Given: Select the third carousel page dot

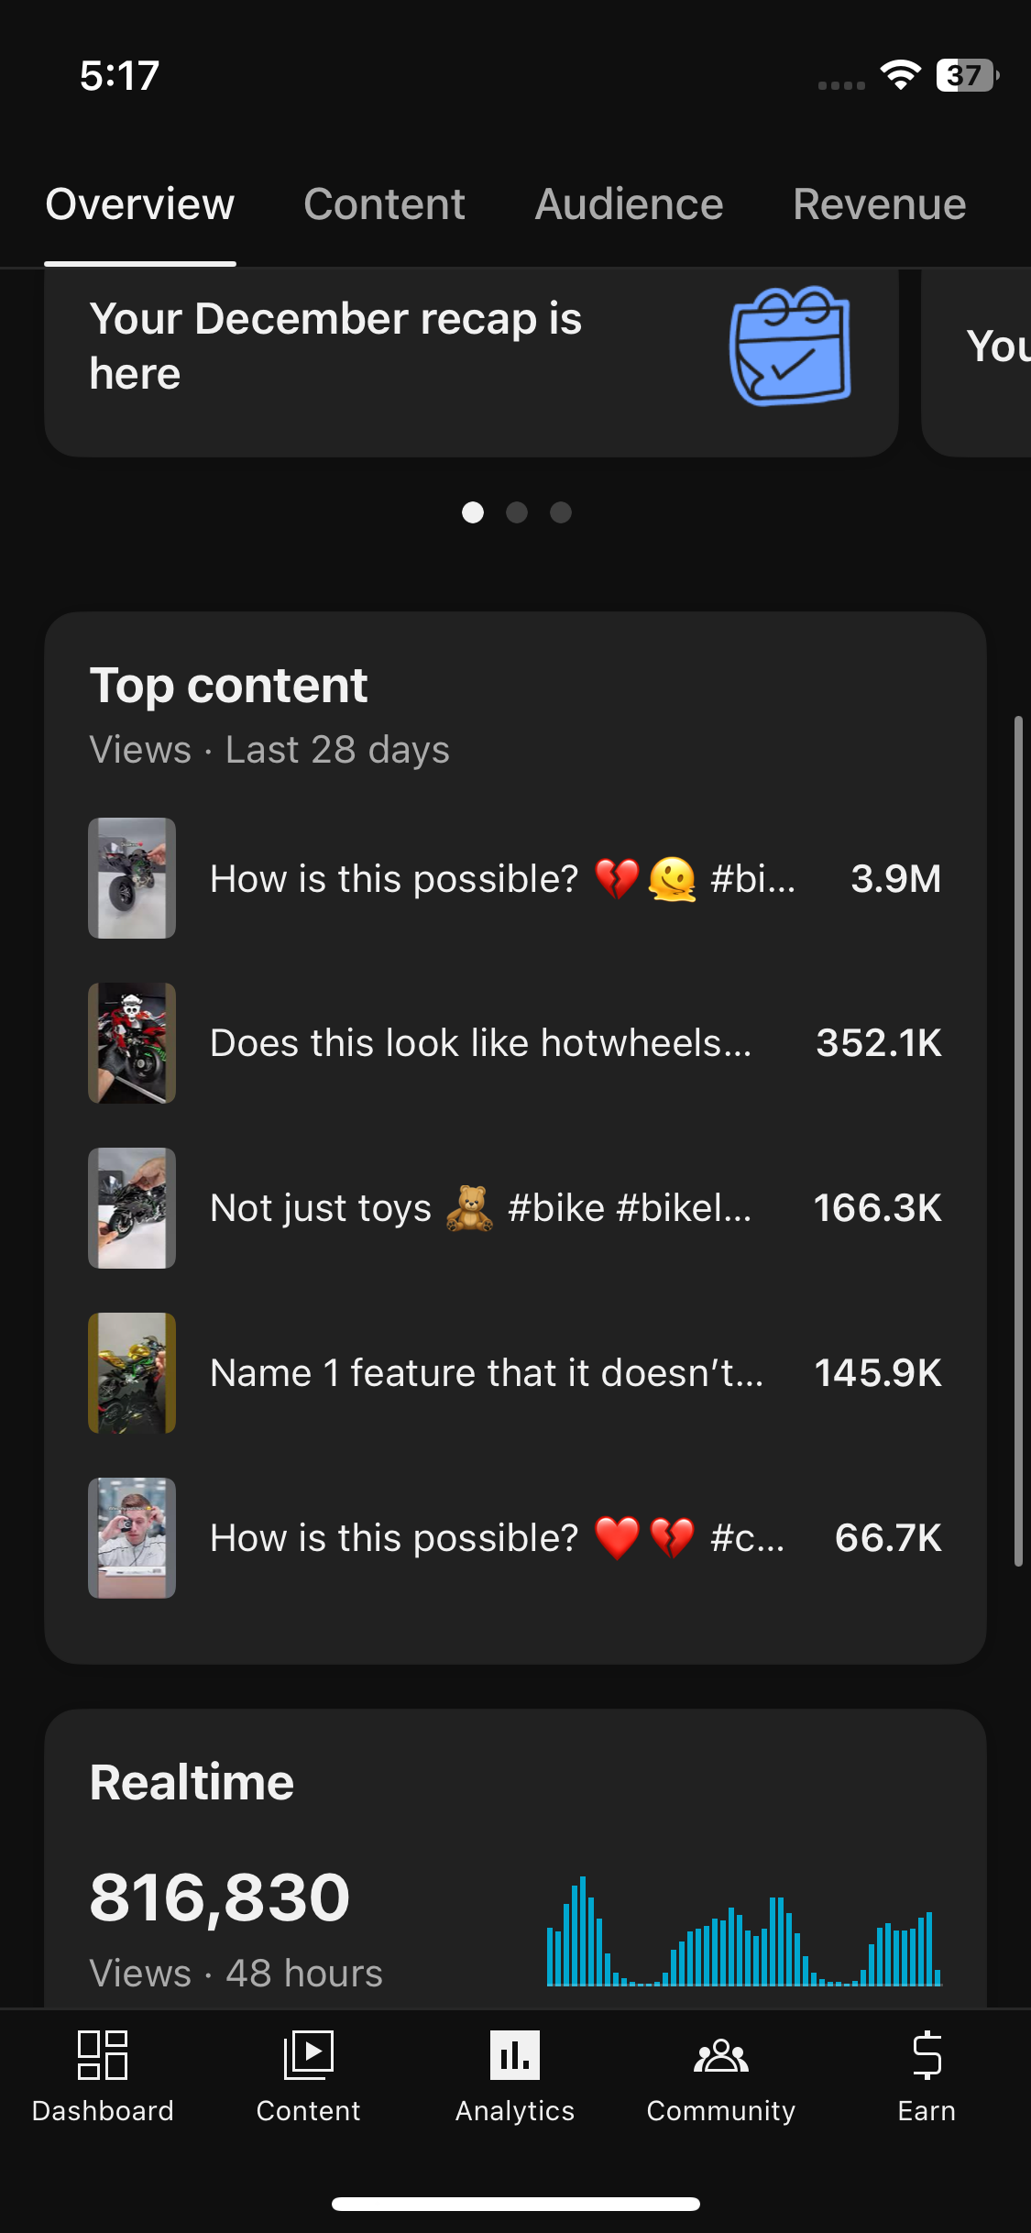Looking at the screenshot, I should [x=561, y=512].
